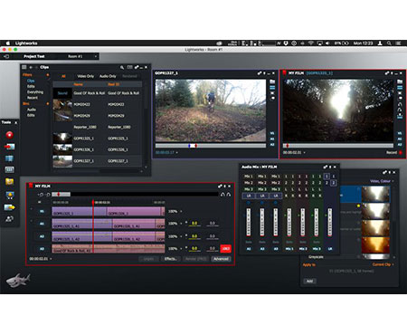Viewport: 407px width, 335px height.
Task: Click zoom-out icon on the MY FILM timeline
Action: click(x=48, y=195)
